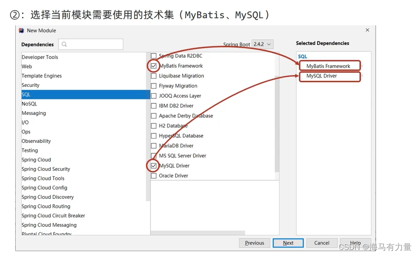Viewport: 418px width, 255px height.
Task: Click the IntelliJ icon in New Module title bar
Action: click(x=21, y=30)
